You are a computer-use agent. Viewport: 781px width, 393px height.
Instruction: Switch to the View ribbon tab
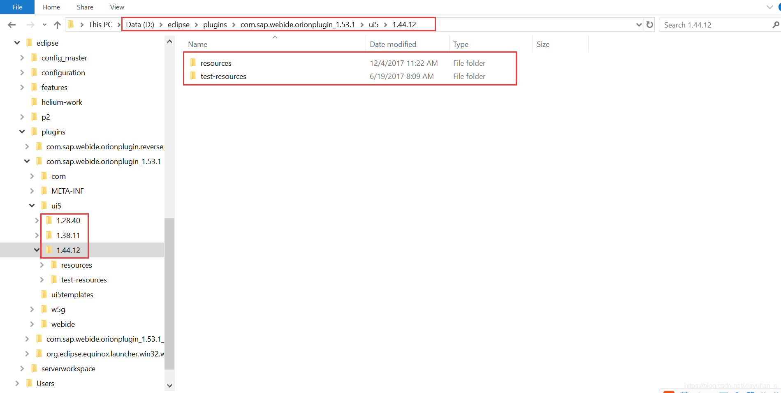pos(117,7)
